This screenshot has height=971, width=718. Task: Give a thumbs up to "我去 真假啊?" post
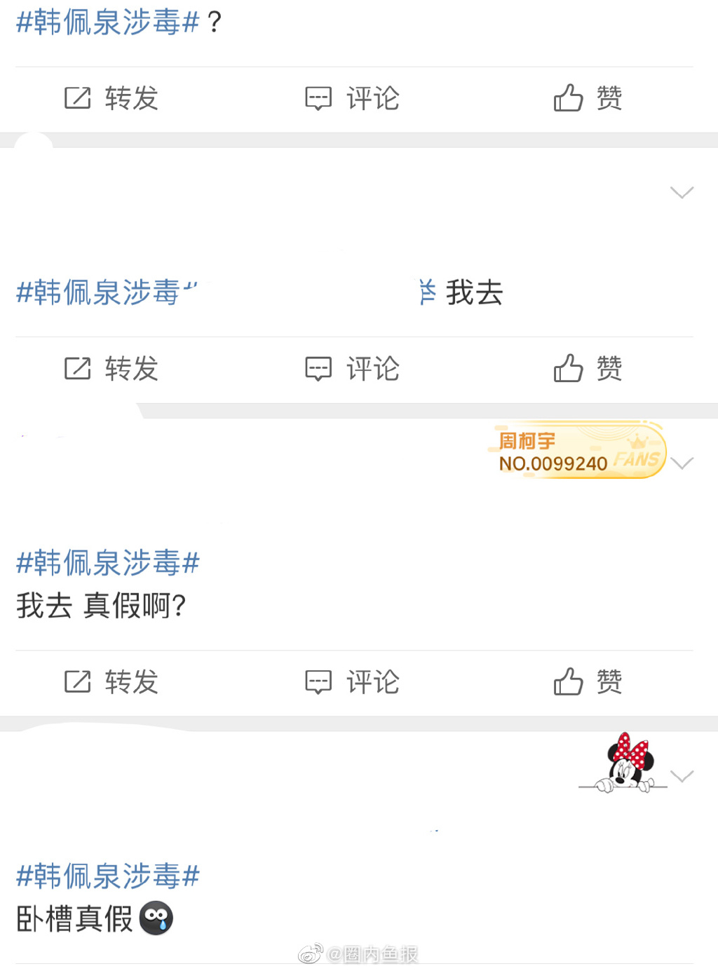[x=588, y=681]
